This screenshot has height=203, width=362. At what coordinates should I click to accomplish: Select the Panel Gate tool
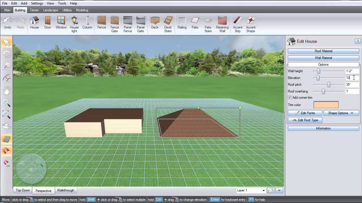click(141, 24)
